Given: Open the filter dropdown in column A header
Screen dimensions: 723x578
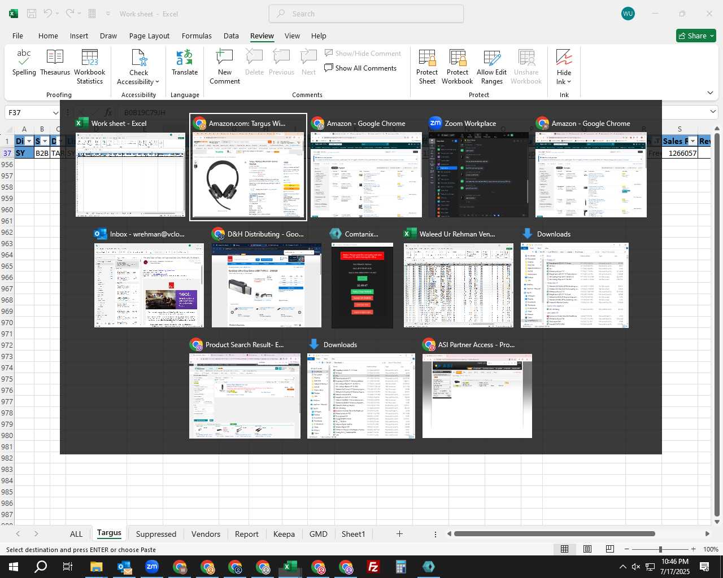Looking at the screenshot, I should [29, 141].
